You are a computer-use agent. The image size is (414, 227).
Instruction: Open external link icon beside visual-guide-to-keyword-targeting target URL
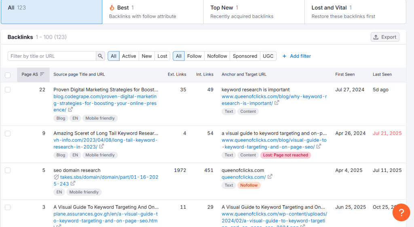pyautogui.click(x=319, y=146)
